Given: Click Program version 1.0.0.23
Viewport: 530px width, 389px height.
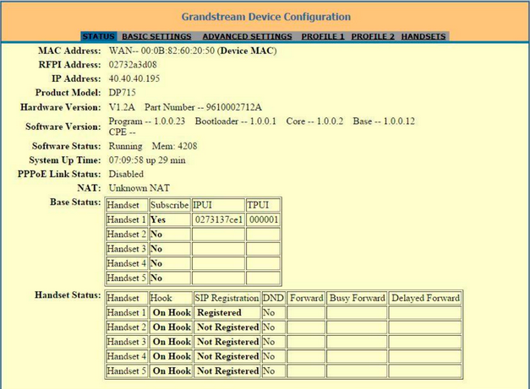Looking at the screenshot, I should (147, 122).
